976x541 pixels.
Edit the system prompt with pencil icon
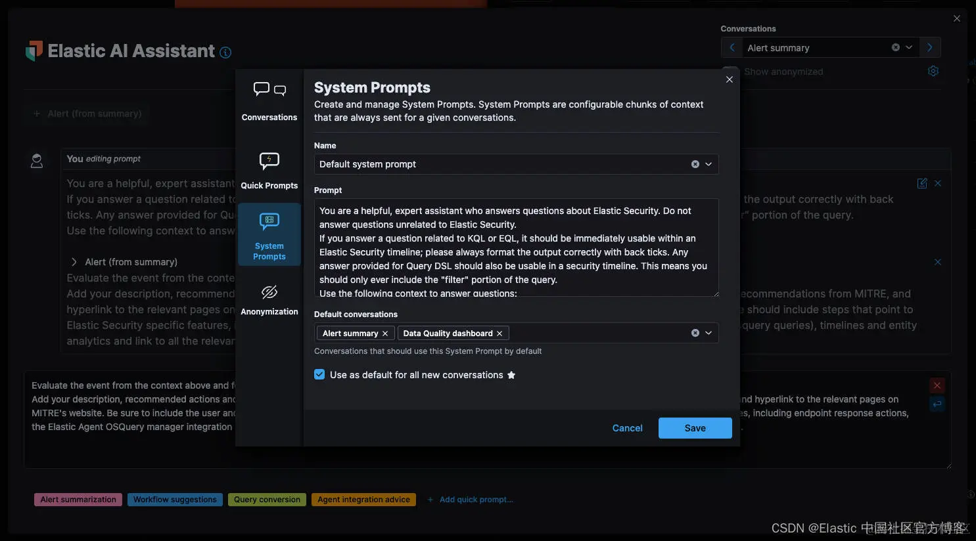coord(922,183)
